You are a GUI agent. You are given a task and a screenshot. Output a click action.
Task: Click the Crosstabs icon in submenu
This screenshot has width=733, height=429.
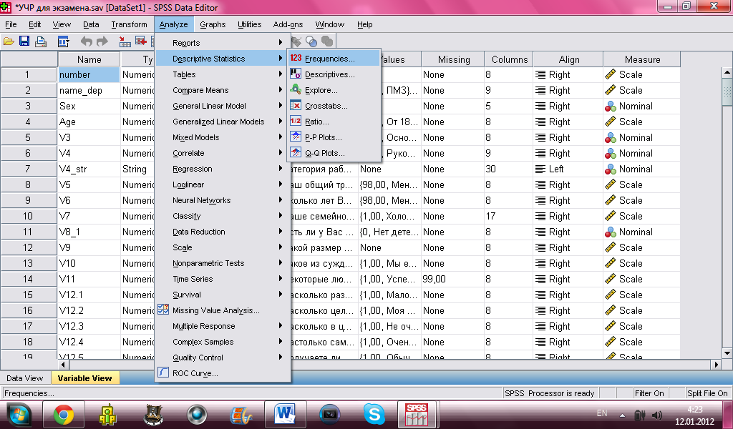(296, 106)
